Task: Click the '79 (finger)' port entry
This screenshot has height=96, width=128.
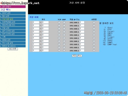Action: (x=109, y=37)
